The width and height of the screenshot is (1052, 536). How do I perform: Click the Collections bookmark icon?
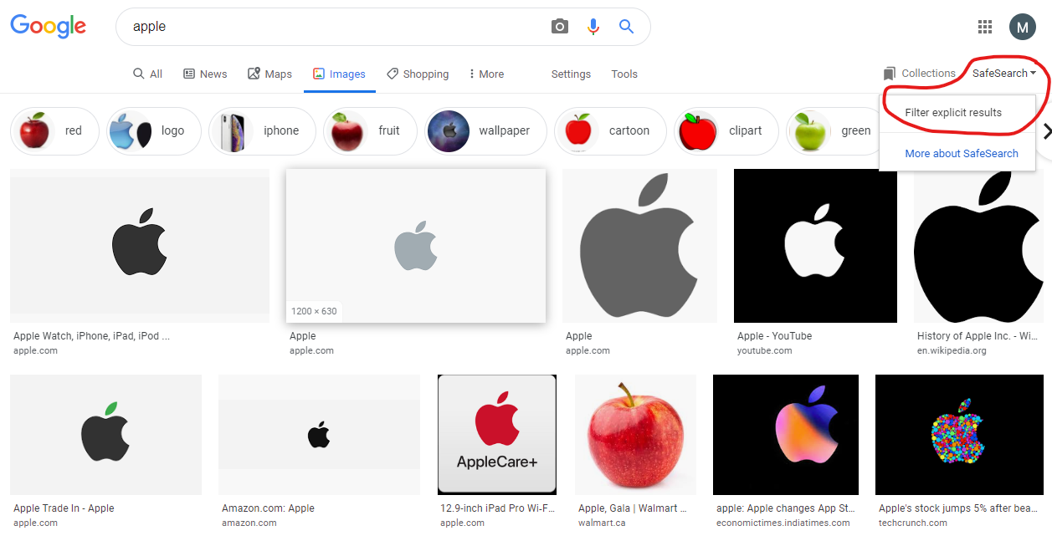click(890, 74)
